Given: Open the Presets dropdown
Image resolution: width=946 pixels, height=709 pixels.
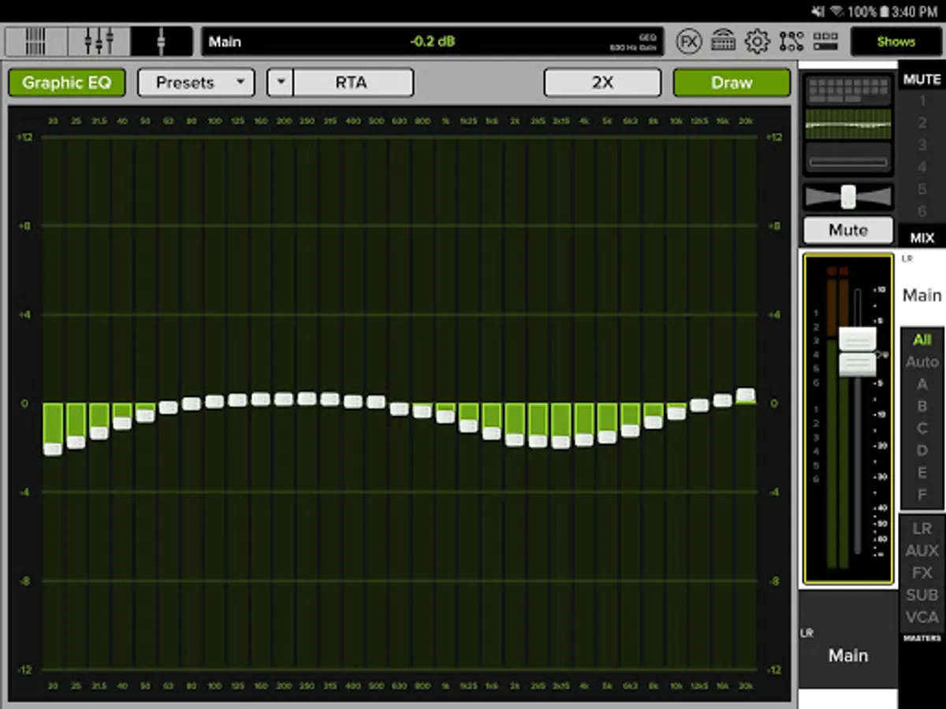Looking at the screenshot, I should tap(196, 83).
